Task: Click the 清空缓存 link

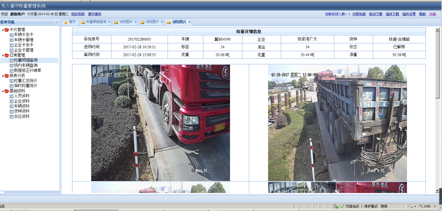Action: point(94,14)
